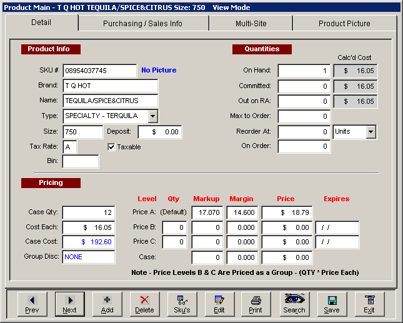Click the Deposit amount field
The width and height of the screenshot is (403, 323).
tap(160, 132)
